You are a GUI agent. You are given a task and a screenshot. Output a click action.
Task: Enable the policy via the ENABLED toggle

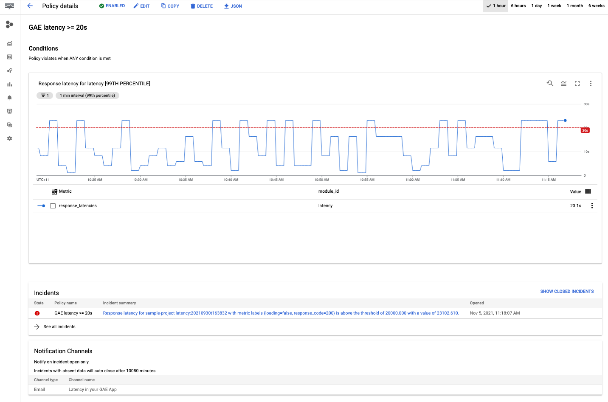pos(112,6)
